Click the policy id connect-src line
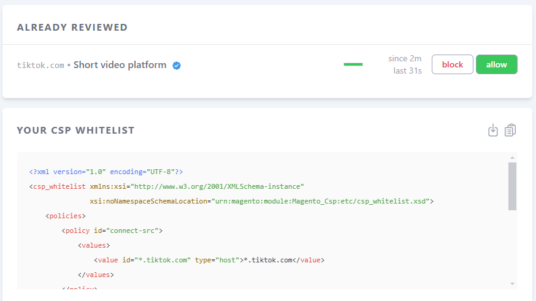The image size is (536, 301). 112,231
